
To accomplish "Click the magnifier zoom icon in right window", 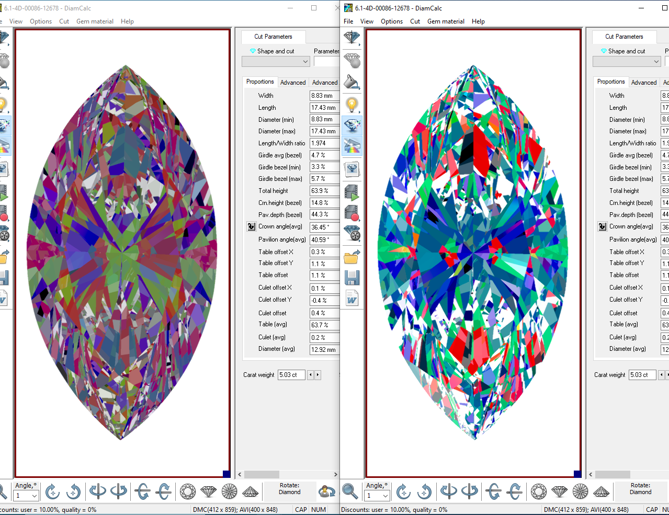I will pos(350,491).
